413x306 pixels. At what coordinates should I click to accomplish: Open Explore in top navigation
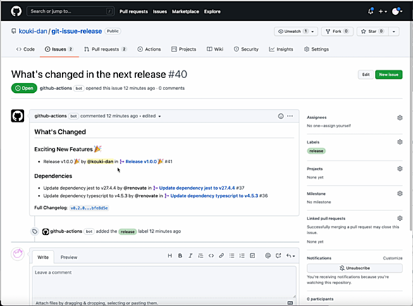[x=212, y=11]
